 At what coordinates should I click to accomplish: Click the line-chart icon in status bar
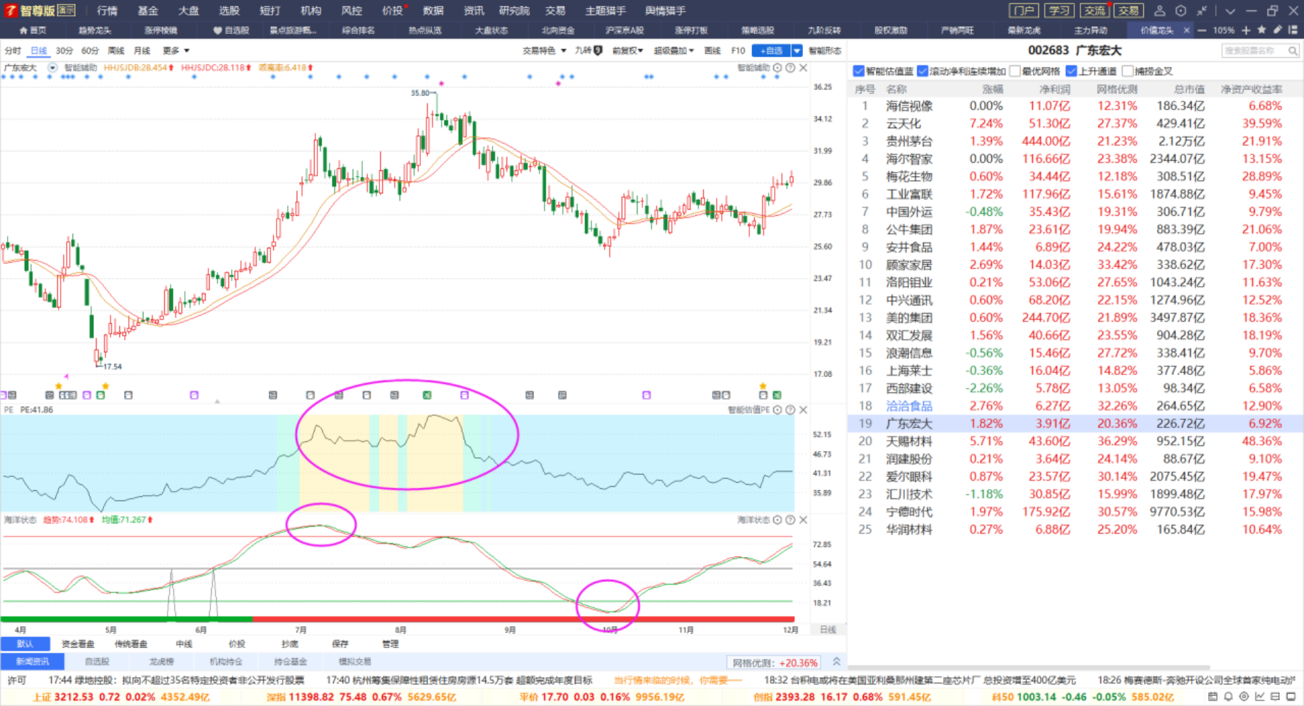pos(1260,696)
